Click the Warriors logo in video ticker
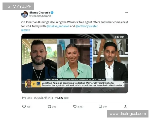Viewport: 151px width, 120px height. coord(38,84)
